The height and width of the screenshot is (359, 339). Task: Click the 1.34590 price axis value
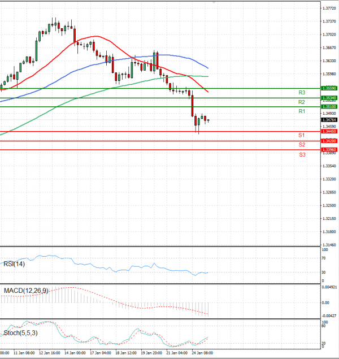pos(329,127)
